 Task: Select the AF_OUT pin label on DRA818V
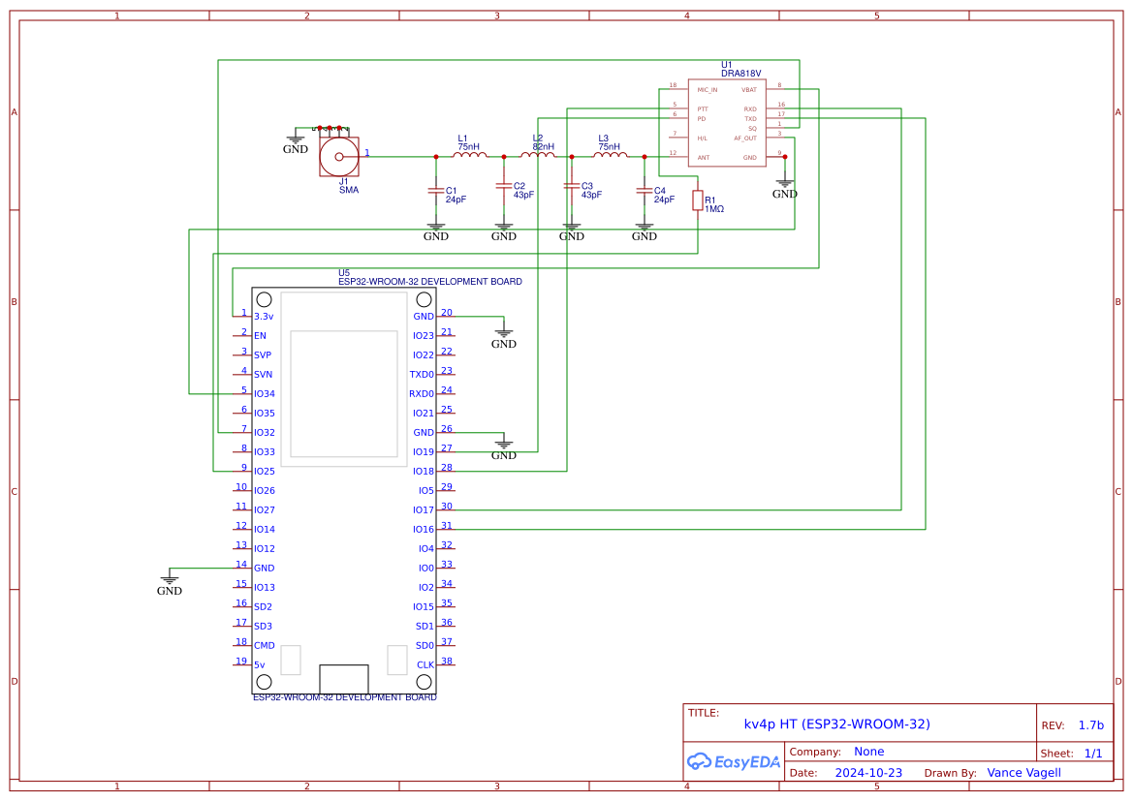[745, 138]
